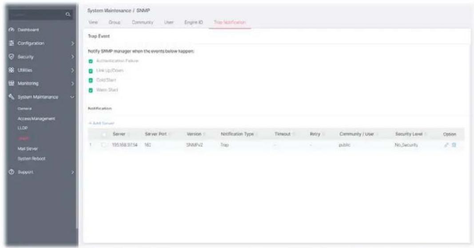Open Access Management in sidebar
This screenshot has width=474, height=248.
36,119
